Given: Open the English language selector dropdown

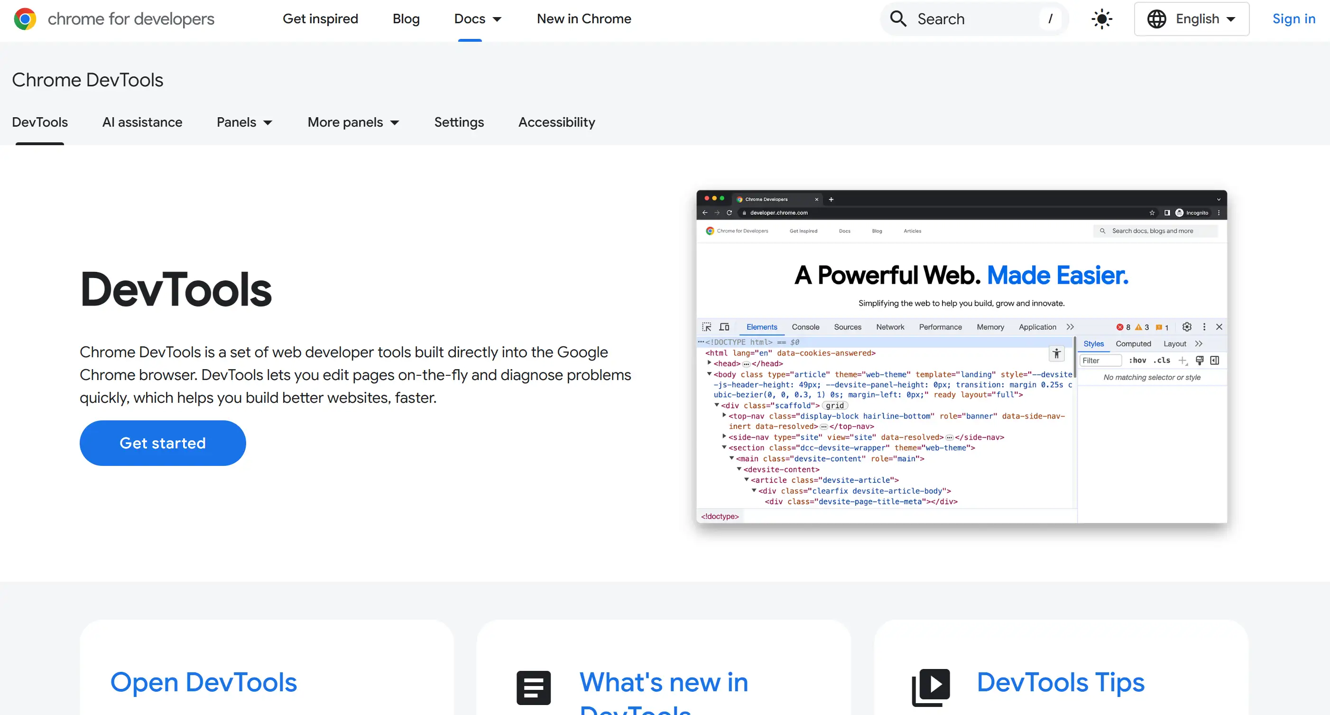Looking at the screenshot, I should pyautogui.click(x=1192, y=19).
